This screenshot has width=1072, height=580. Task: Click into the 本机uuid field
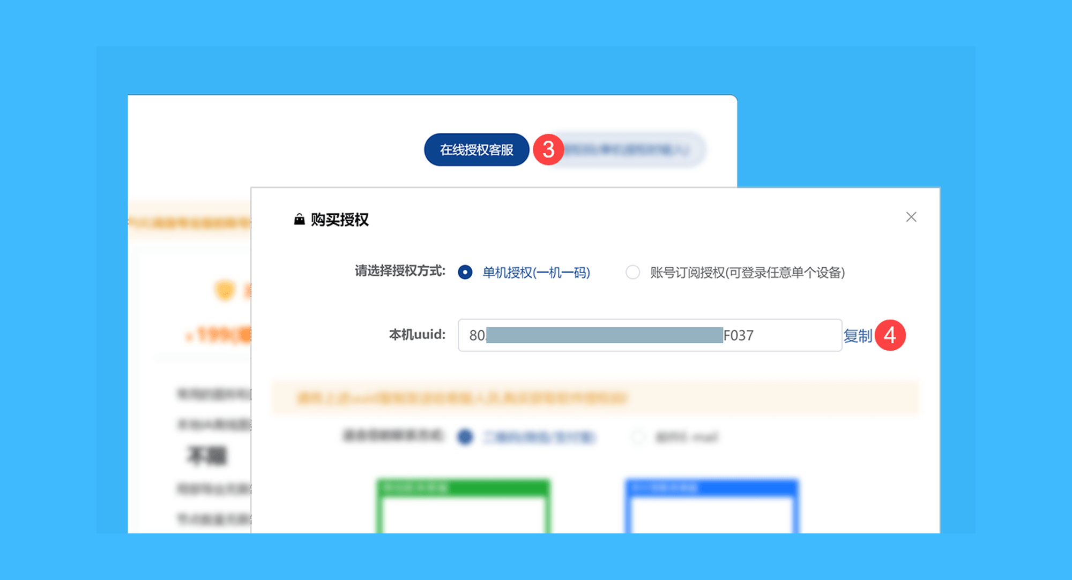650,335
